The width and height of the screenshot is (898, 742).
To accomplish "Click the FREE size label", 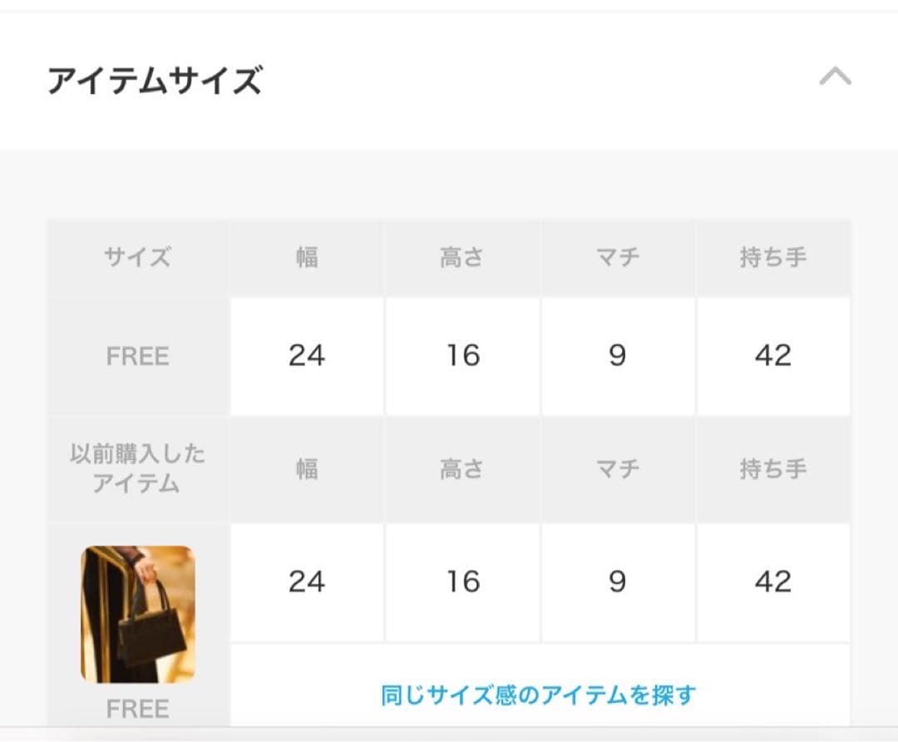I will pyautogui.click(x=136, y=356).
